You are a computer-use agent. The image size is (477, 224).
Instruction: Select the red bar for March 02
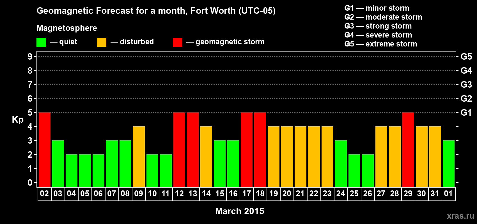45,150
